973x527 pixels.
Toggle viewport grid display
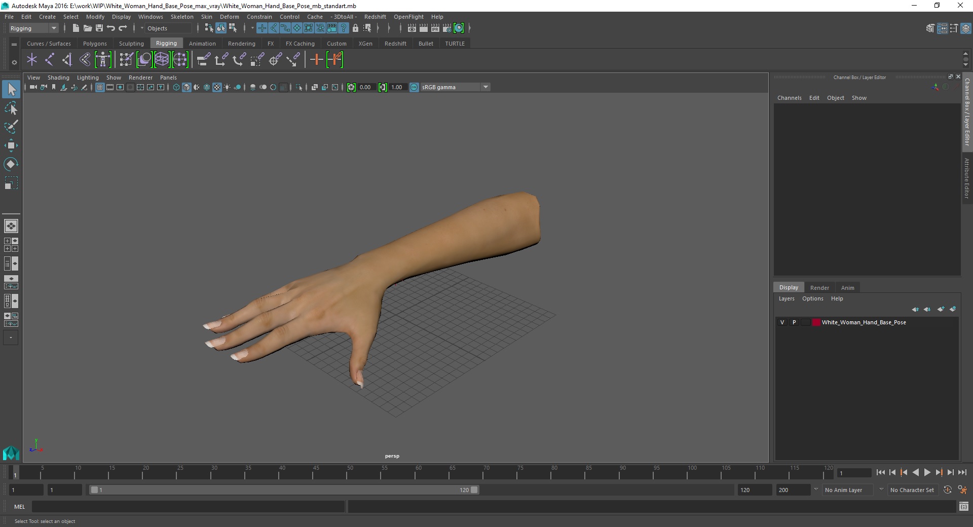[x=100, y=87]
